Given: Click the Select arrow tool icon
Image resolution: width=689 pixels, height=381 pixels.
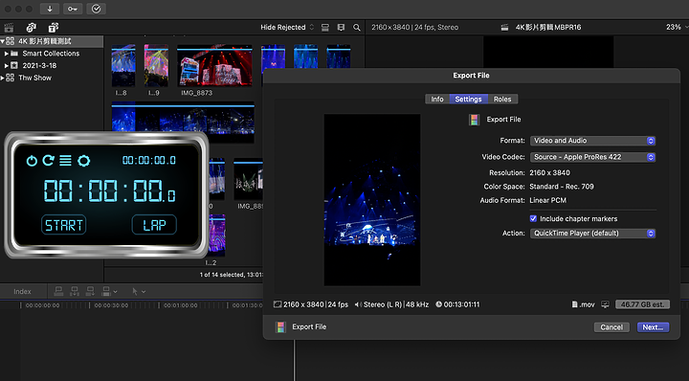Looking at the screenshot, I should click(x=135, y=291).
